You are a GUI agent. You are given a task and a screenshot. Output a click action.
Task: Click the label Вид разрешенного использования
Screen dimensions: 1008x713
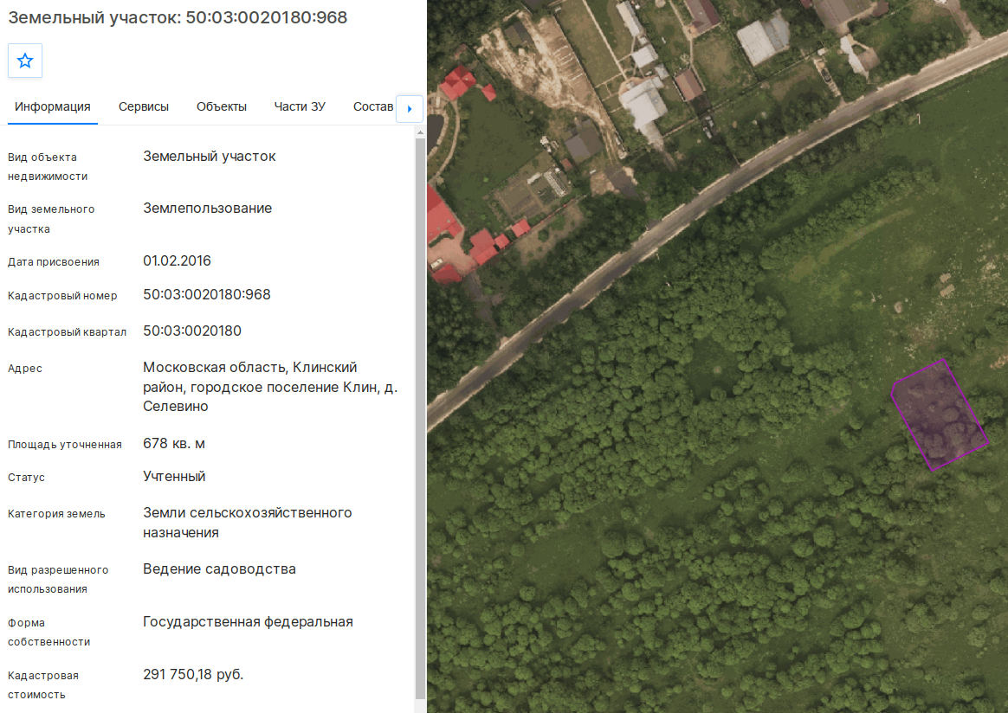click(x=58, y=580)
